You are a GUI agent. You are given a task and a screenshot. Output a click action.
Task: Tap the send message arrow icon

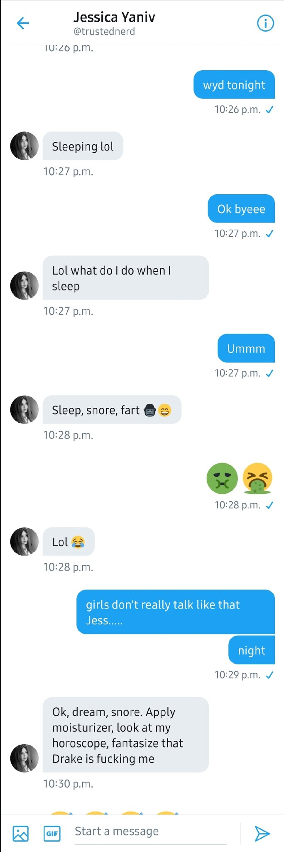(262, 833)
